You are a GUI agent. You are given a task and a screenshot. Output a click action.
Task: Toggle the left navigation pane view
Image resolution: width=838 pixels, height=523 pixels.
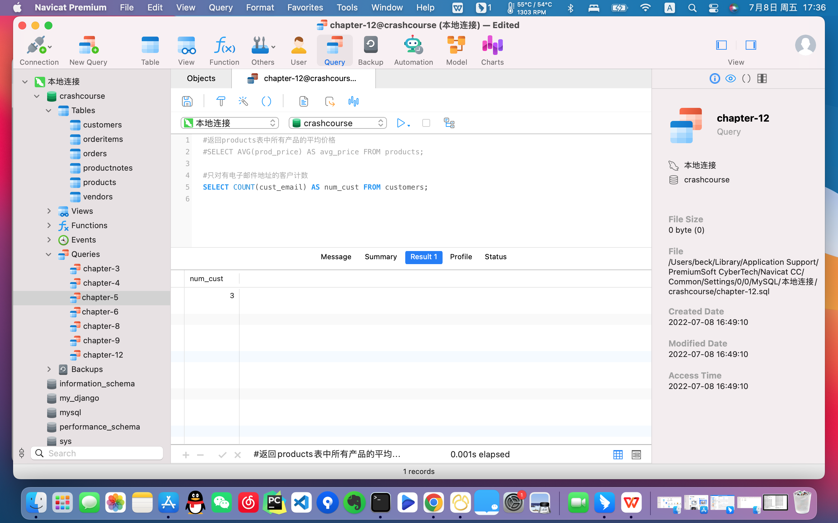[721, 45]
